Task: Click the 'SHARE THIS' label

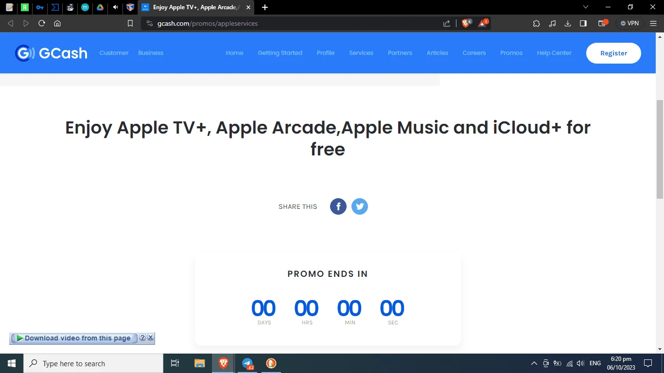Action: pyautogui.click(x=298, y=207)
